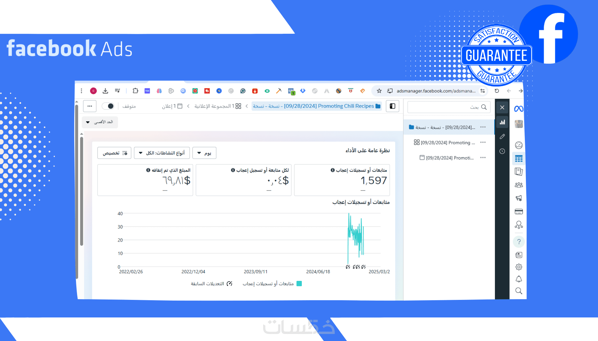The width and height of the screenshot is (598, 341).
Task: Click an edit marker on chart axis
Action: (348, 267)
